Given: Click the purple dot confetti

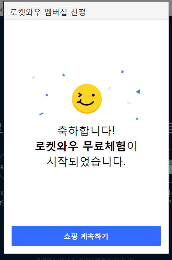Looking at the screenshot, I should (x=47, y=95).
